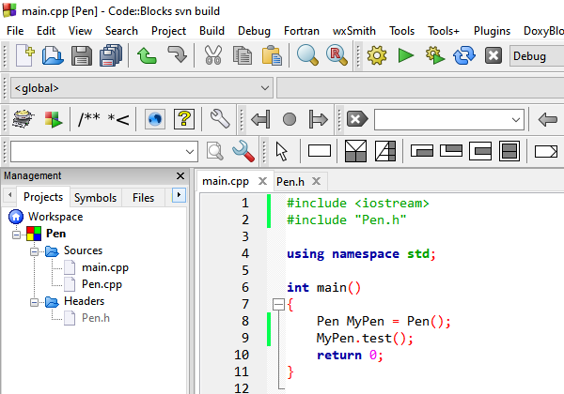This screenshot has width=564, height=394.
Task: Click the gray left arrow previous icon
Action: pos(548,119)
